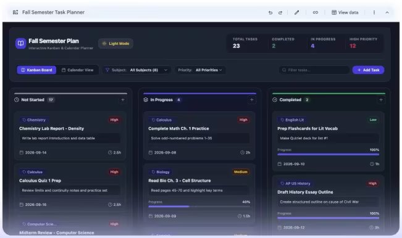Open View data table
402x238 pixels.
(345, 12)
